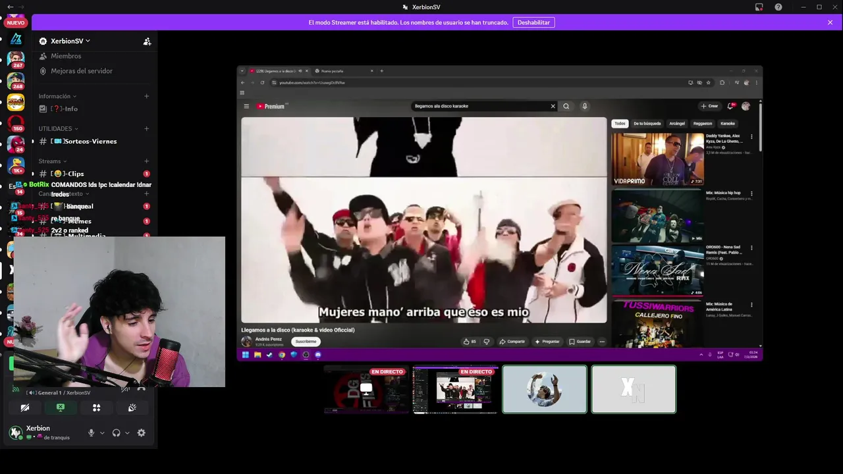Open the server with 1K+ badge
Viewport: 843px width, 474px height.
[16, 165]
